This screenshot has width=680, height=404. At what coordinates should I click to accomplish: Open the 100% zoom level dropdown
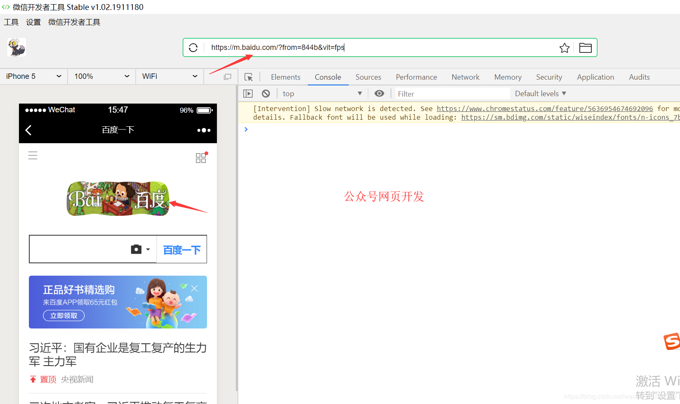(101, 76)
